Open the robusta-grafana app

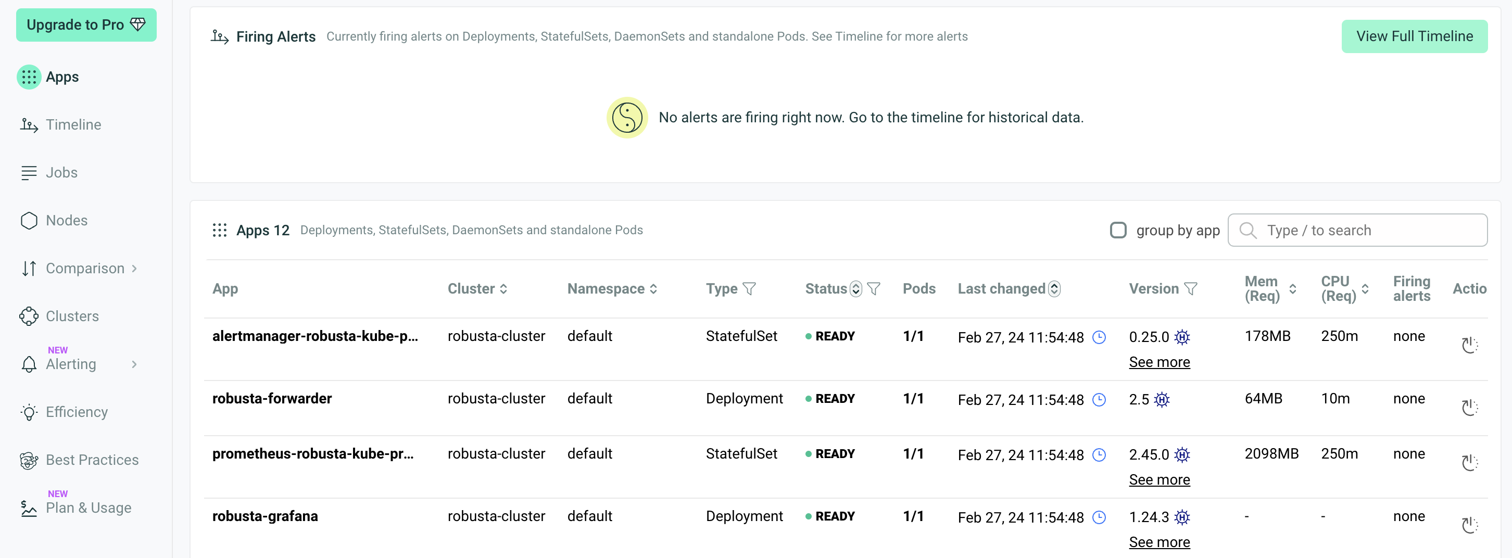[x=264, y=516]
